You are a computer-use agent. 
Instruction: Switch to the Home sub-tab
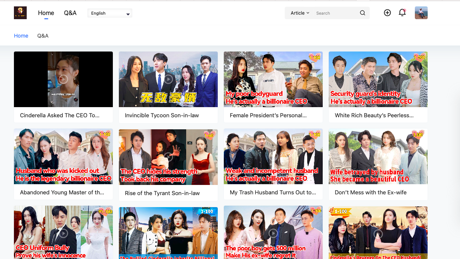coord(21,36)
